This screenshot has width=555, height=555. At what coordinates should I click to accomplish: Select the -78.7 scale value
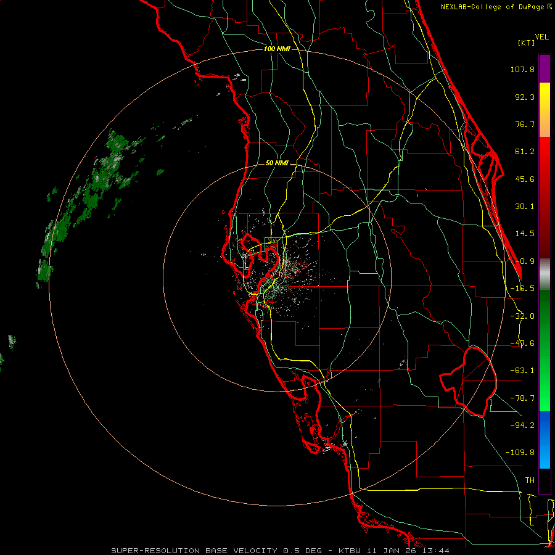522,398
